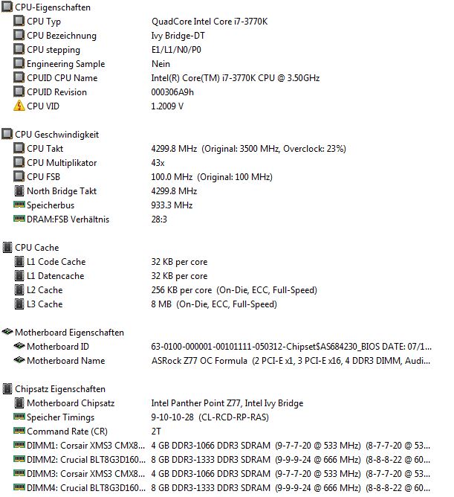Click the CPU-Eigenschaften section chip icon
Screen dimensions: 454x497
click(7, 7)
